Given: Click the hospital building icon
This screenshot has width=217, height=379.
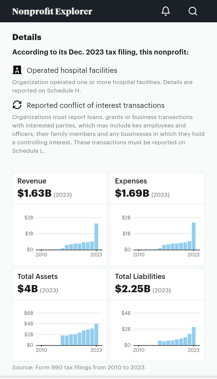Looking at the screenshot, I should (x=17, y=70).
